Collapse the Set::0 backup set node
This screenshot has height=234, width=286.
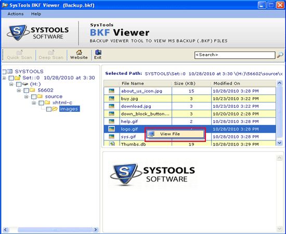coord(4,78)
